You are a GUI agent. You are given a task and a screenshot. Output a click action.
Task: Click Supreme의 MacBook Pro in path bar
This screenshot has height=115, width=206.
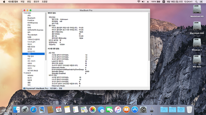(35, 89)
